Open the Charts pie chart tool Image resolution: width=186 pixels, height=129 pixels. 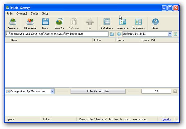tap(59, 24)
